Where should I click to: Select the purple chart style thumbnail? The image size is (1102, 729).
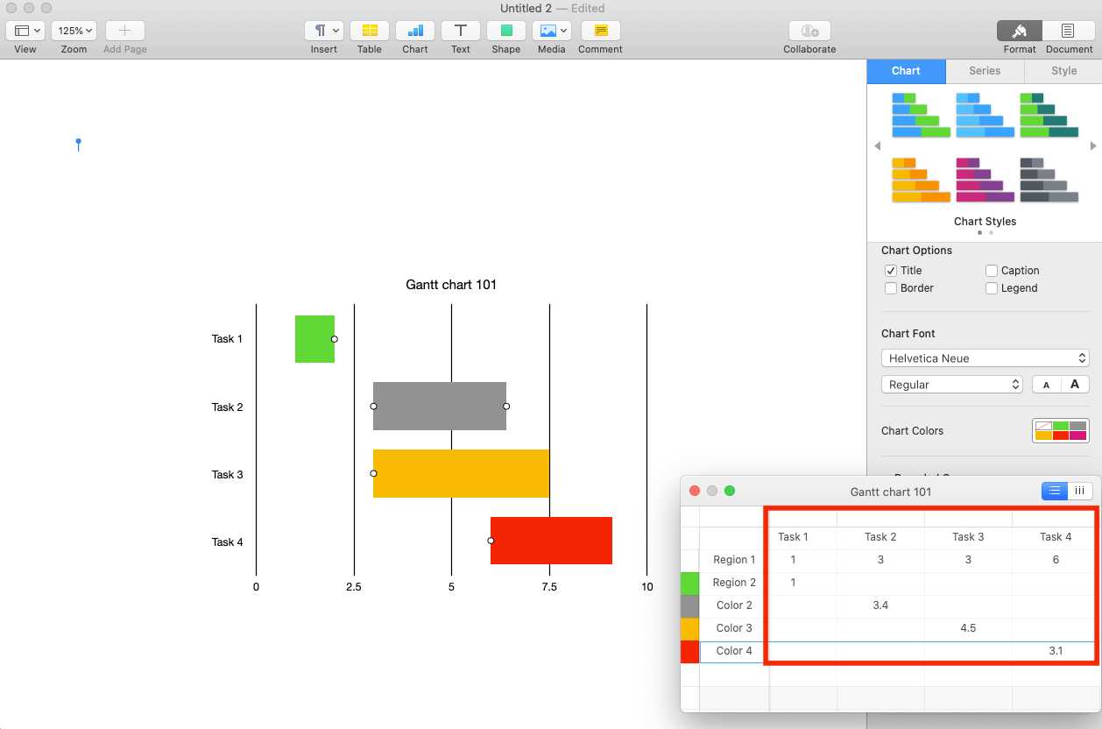(984, 180)
